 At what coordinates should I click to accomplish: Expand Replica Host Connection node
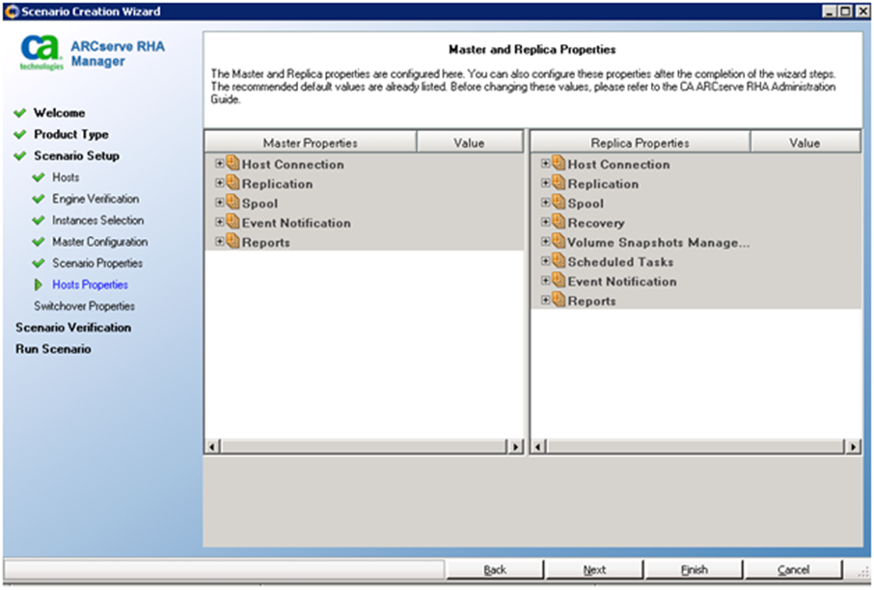coord(546,163)
